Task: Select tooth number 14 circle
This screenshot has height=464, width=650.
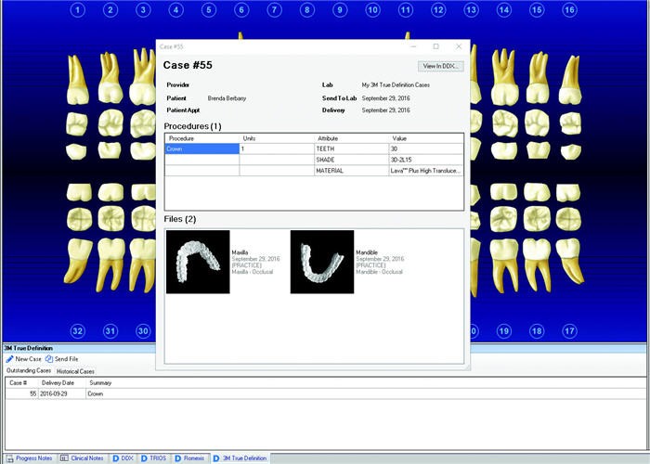Action: pos(504,9)
